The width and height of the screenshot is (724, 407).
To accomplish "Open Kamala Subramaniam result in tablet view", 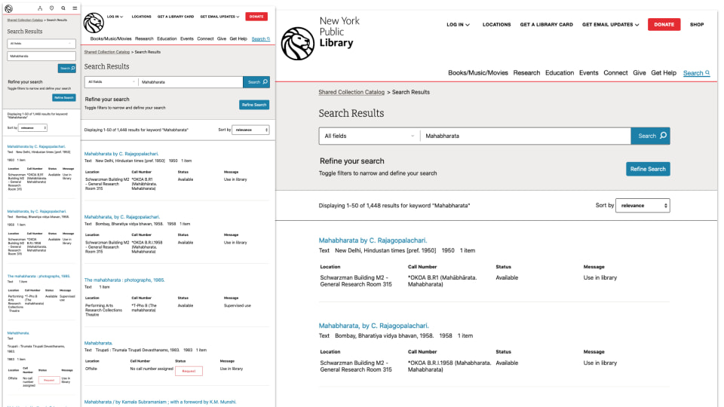I will pyautogui.click(x=160, y=402).
